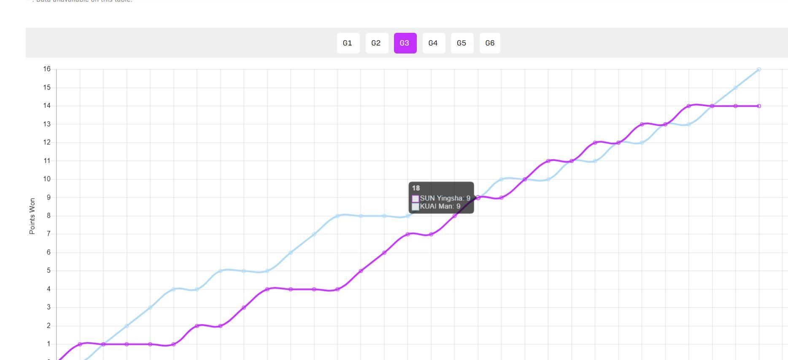Click the y-axis label 1
This screenshot has width=788, height=360.
tap(49, 344)
